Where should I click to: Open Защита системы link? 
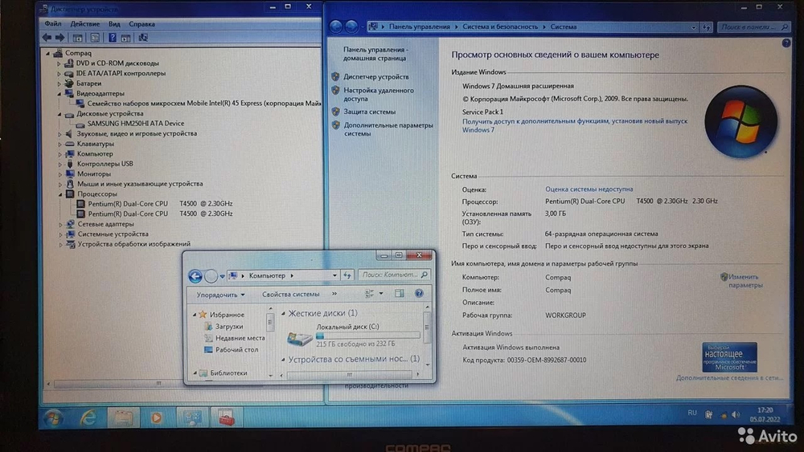369,112
